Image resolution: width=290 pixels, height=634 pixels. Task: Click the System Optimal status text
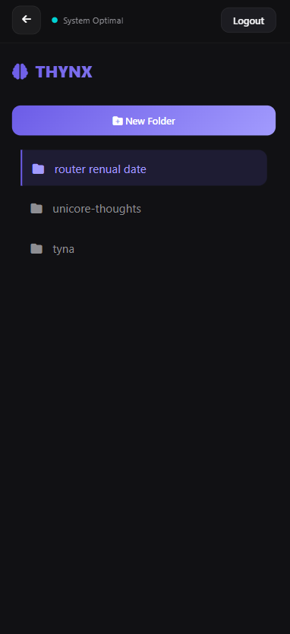coord(93,21)
